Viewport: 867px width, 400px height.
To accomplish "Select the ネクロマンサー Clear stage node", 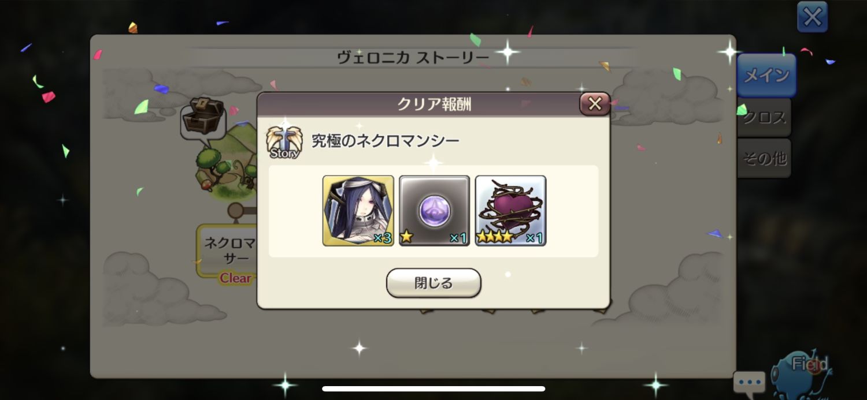I will click(x=227, y=251).
